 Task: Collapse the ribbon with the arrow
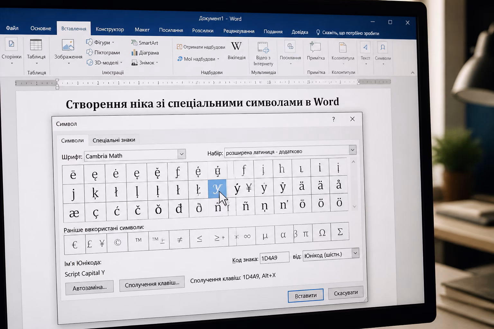coord(413,73)
